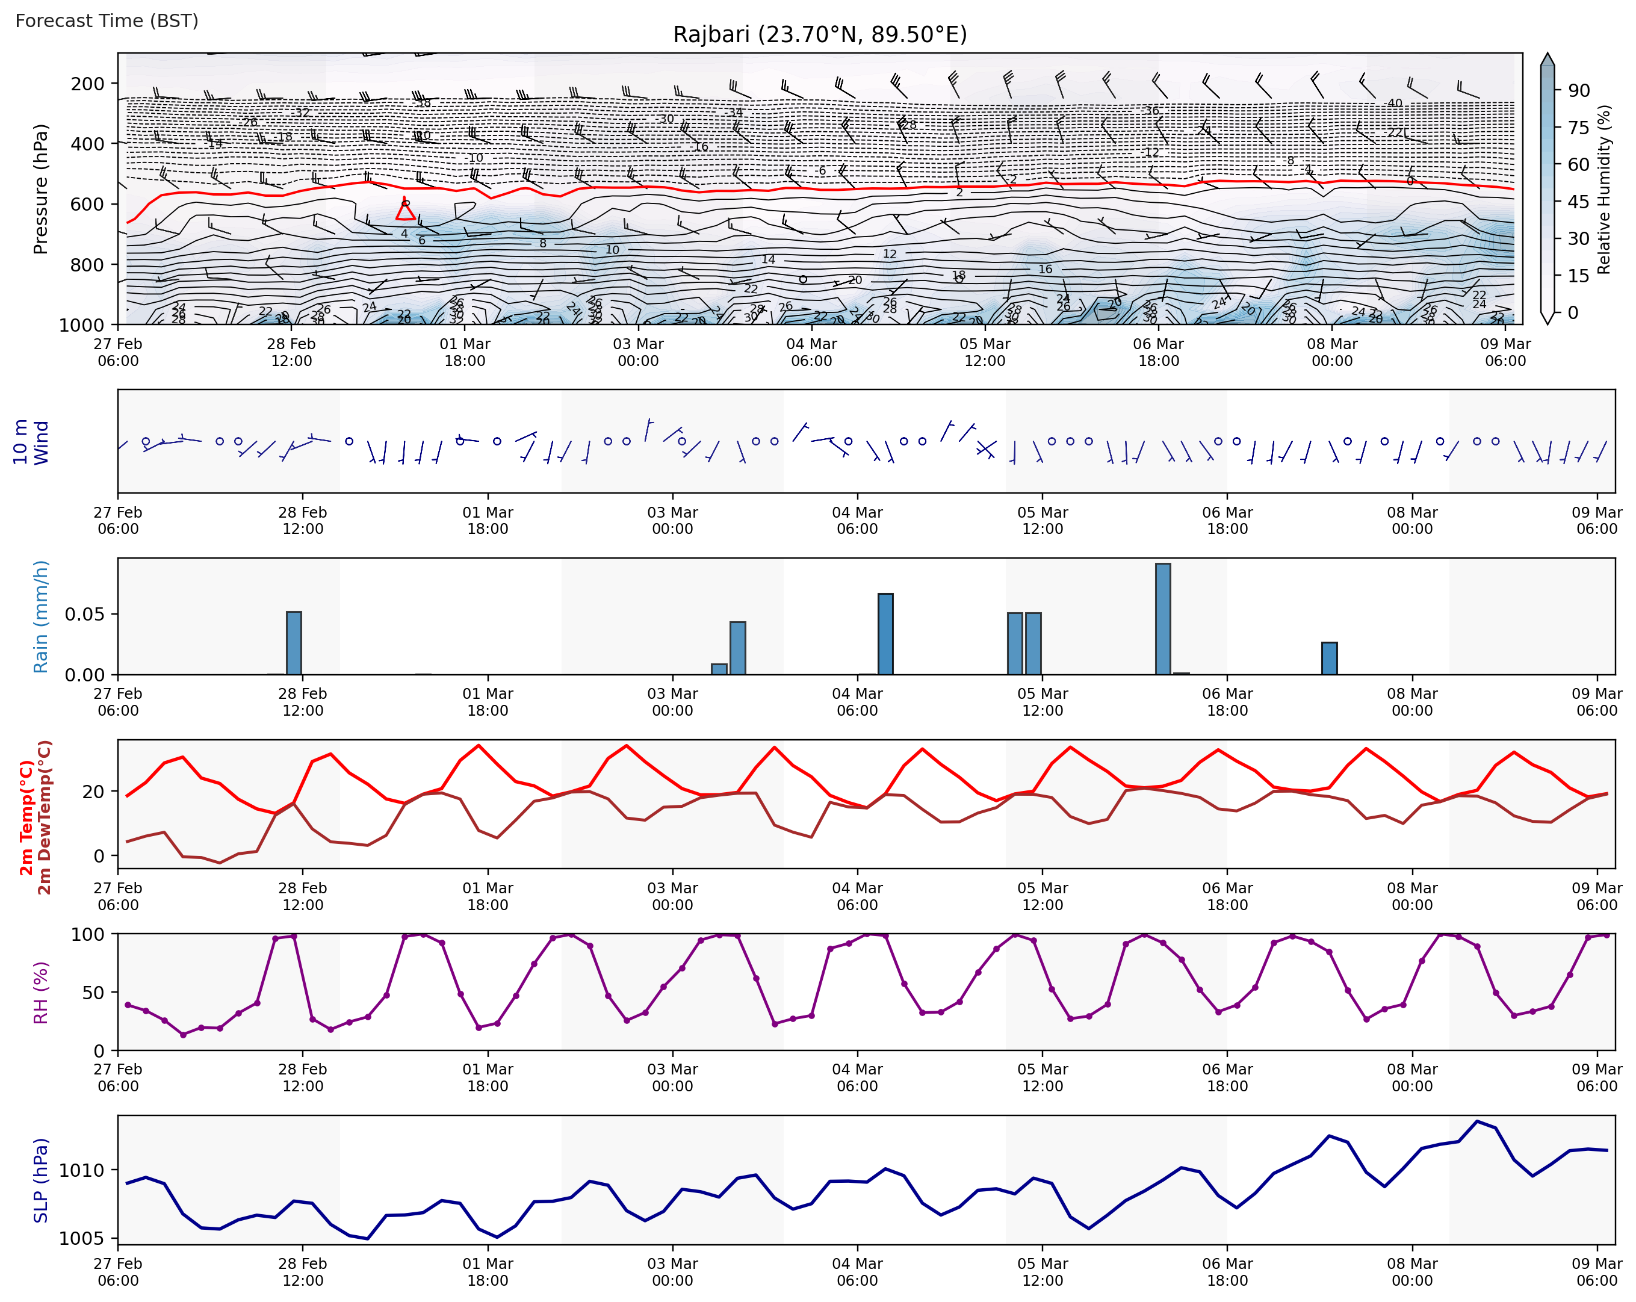Click the RH (%) axis label

pos(40,993)
